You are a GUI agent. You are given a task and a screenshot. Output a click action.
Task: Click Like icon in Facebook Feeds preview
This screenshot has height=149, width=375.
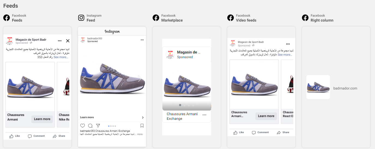coord(11,136)
